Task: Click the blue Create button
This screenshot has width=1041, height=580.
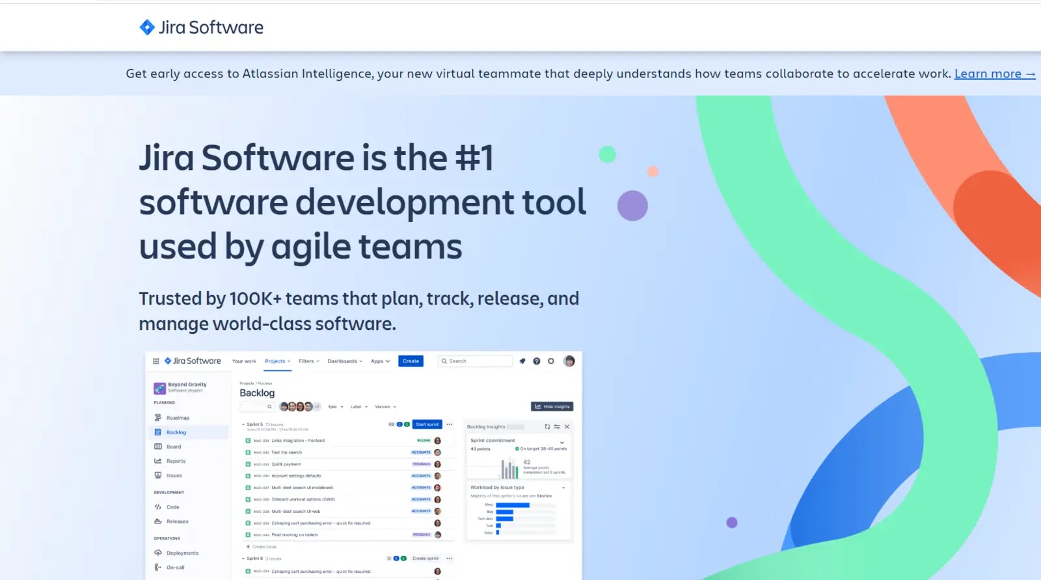Action: click(411, 361)
